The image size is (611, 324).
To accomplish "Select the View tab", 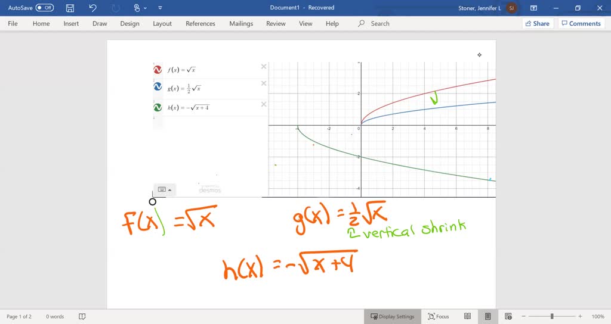I will pyautogui.click(x=305, y=23).
